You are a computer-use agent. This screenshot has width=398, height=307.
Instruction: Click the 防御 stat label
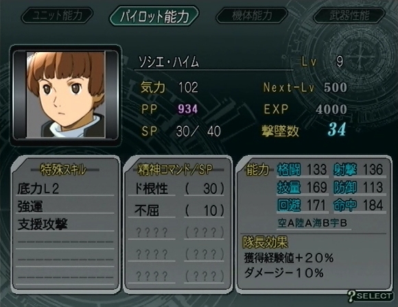(345, 187)
